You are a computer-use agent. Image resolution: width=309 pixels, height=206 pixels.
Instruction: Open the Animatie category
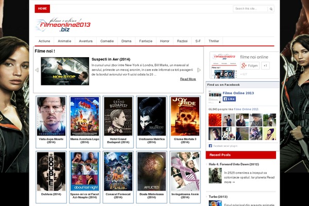pos(64,41)
